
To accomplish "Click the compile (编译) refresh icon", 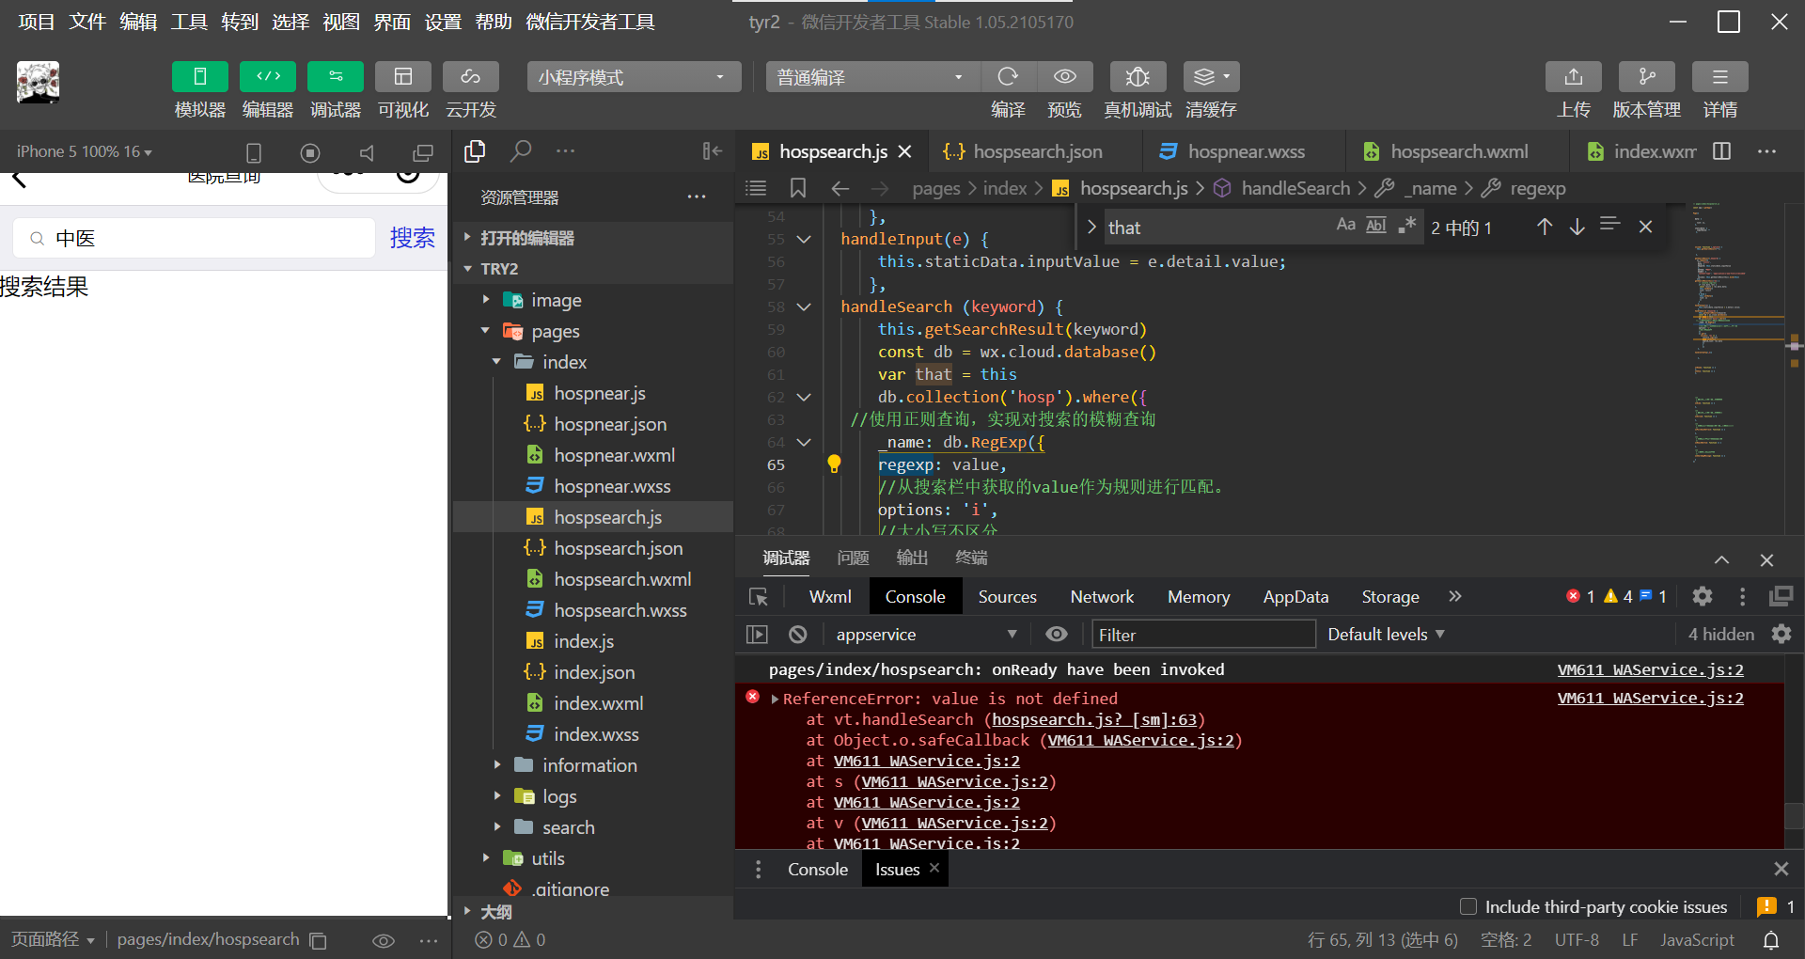I will click(1008, 77).
